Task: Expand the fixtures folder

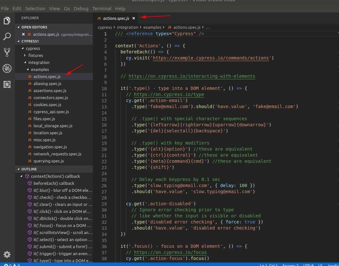Action: click(35, 55)
